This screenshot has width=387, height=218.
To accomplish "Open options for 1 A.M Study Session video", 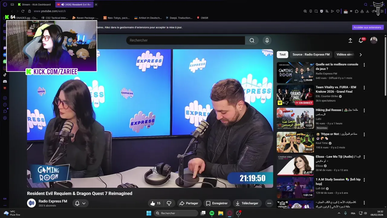I will pos(364,180).
